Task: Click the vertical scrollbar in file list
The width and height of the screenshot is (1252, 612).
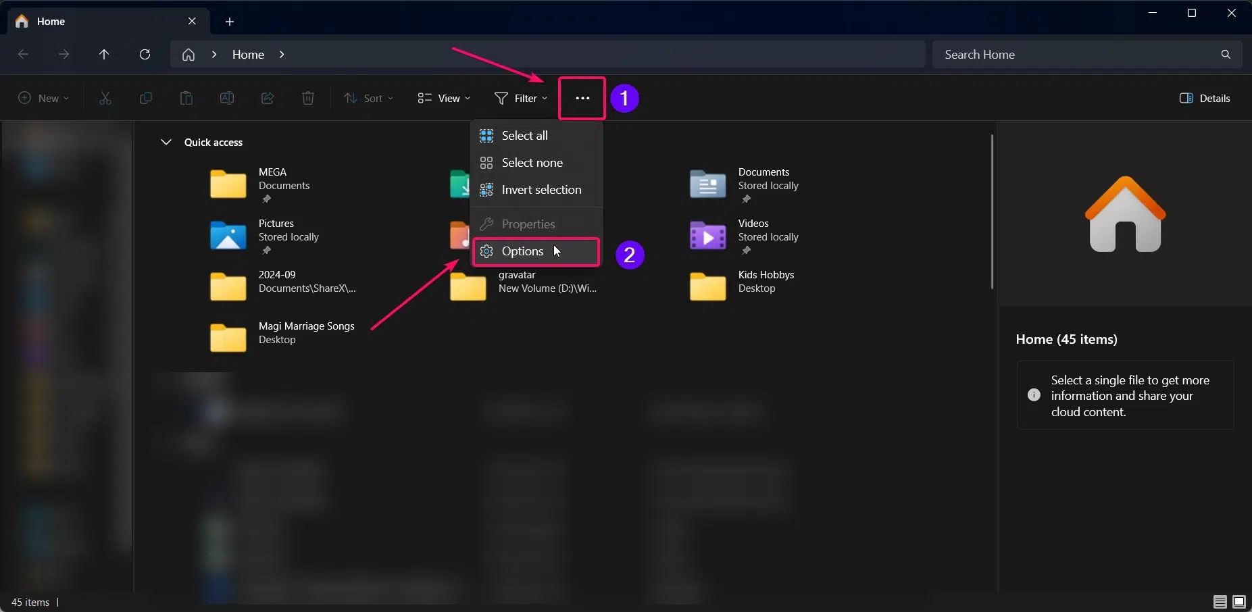Action: [992, 211]
